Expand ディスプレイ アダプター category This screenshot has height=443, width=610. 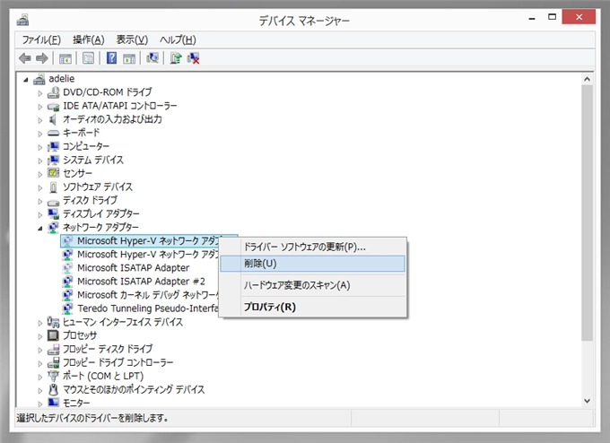40,214
